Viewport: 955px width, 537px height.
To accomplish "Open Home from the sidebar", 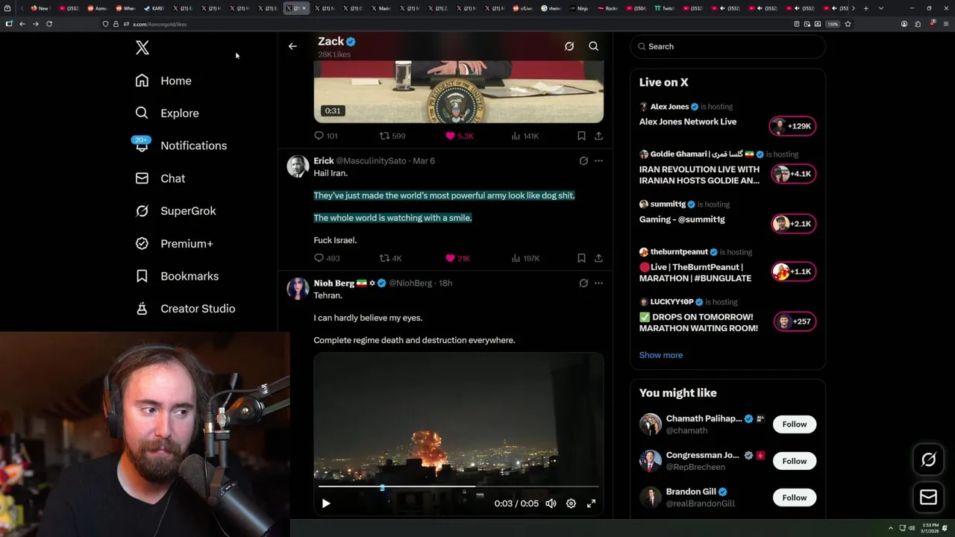I will point(163,81).
